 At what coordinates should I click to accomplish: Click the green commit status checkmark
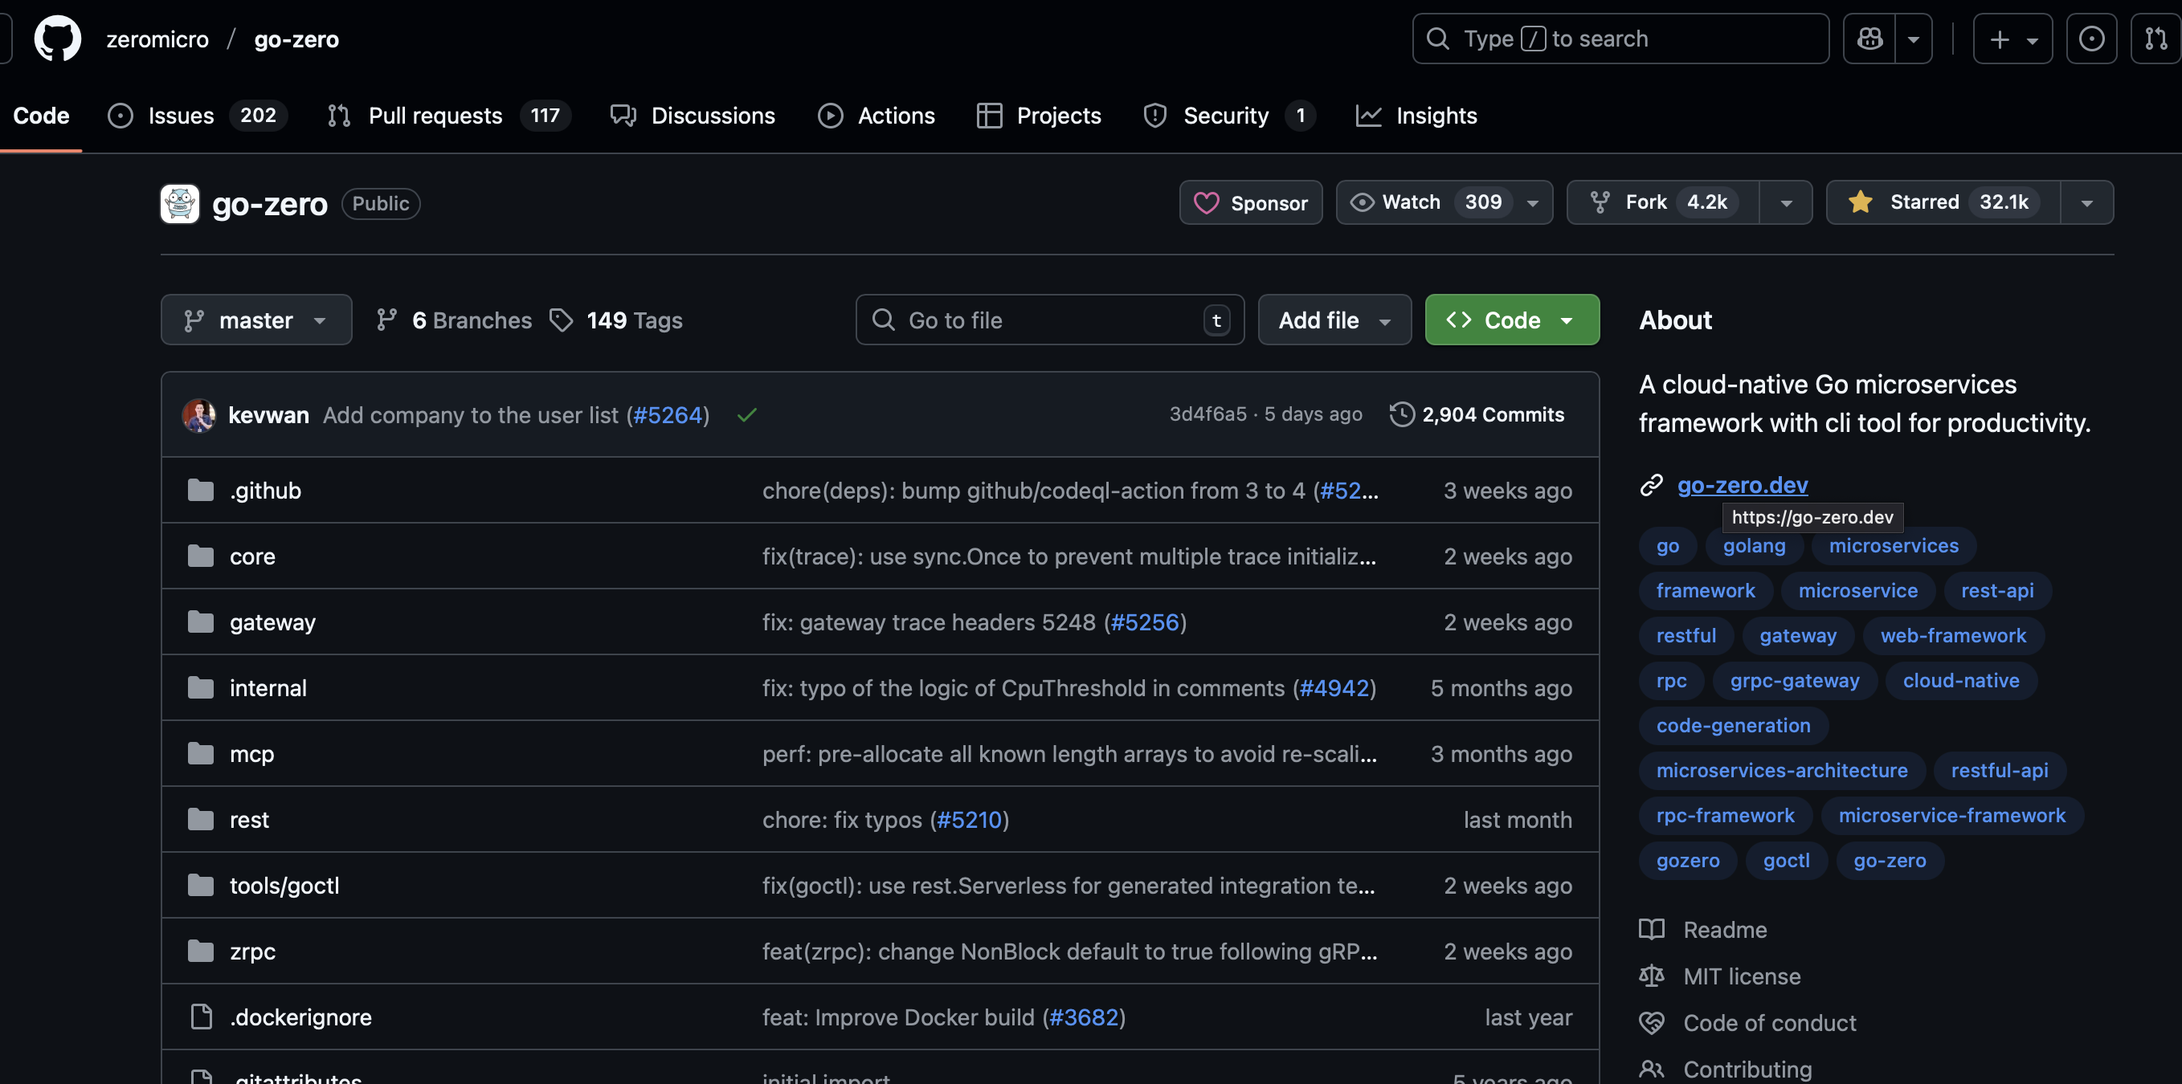click(x=746, y=415)
